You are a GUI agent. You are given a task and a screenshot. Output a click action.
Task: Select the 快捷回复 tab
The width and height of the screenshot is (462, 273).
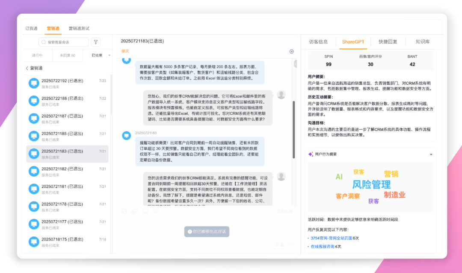click(x=388, y=42)
